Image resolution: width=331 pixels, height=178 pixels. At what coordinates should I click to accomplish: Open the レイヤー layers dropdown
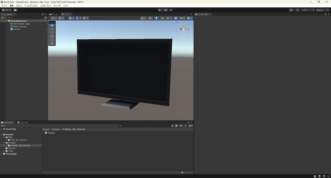(x=308, y=10)
